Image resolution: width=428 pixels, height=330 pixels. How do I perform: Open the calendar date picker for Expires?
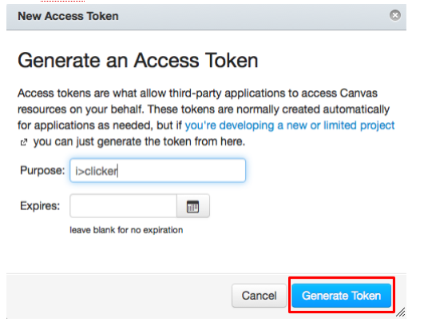pos(193,206)
